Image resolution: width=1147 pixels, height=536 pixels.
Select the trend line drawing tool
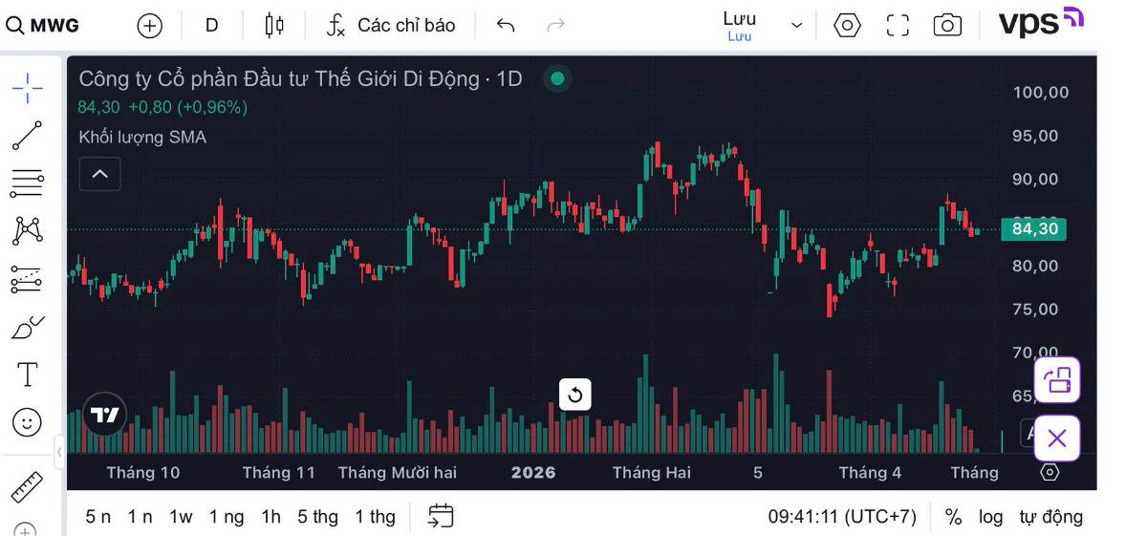(x=28, y=136)
